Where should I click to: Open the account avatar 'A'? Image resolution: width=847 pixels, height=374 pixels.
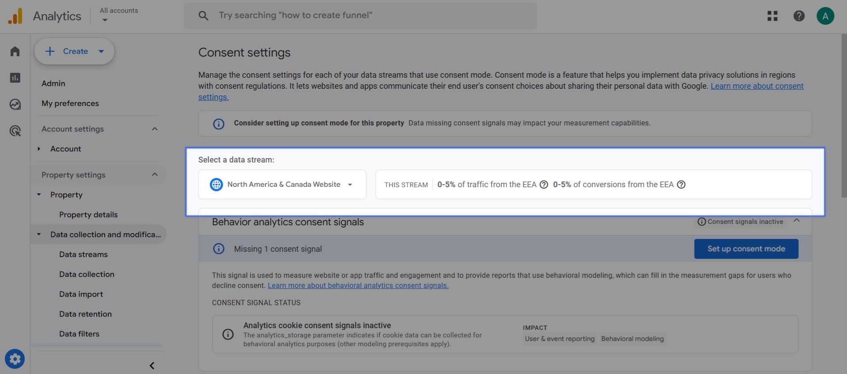825,16
